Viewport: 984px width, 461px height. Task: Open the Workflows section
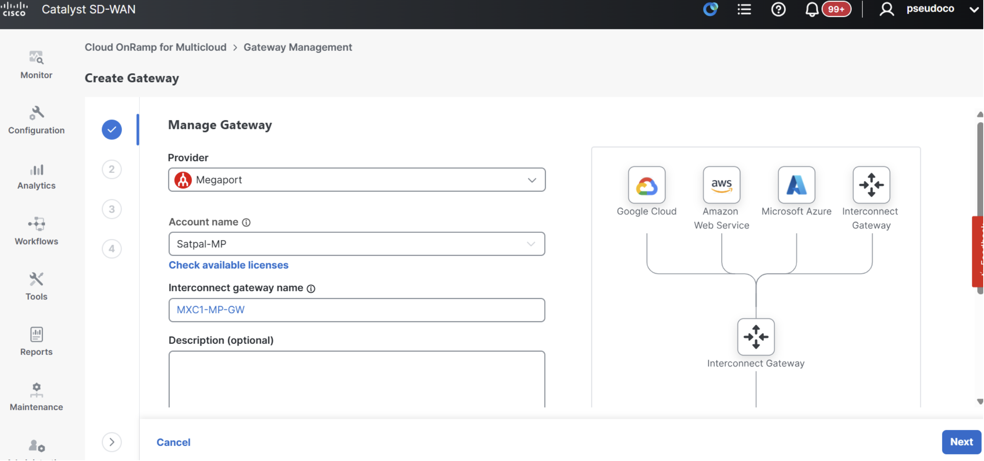(x=36, y=232)
